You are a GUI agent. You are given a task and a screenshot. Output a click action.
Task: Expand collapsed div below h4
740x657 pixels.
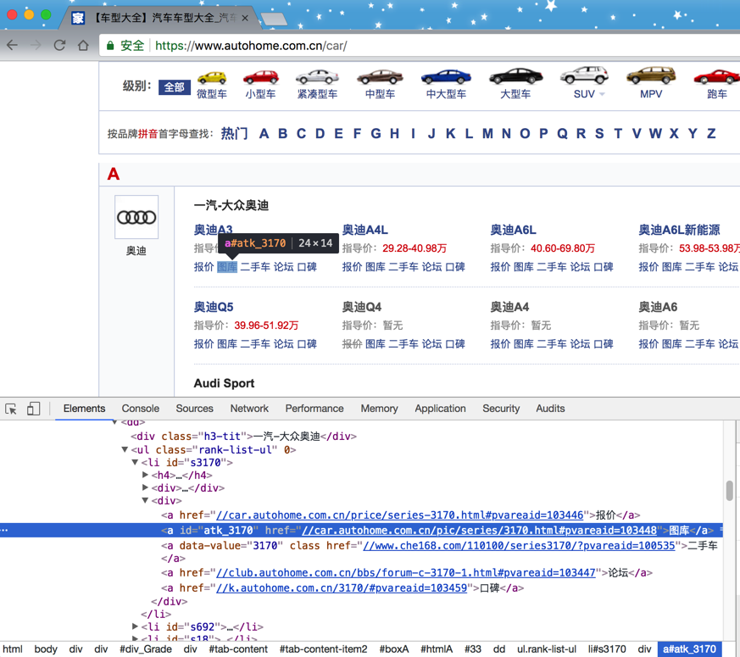tap(145, 487)
